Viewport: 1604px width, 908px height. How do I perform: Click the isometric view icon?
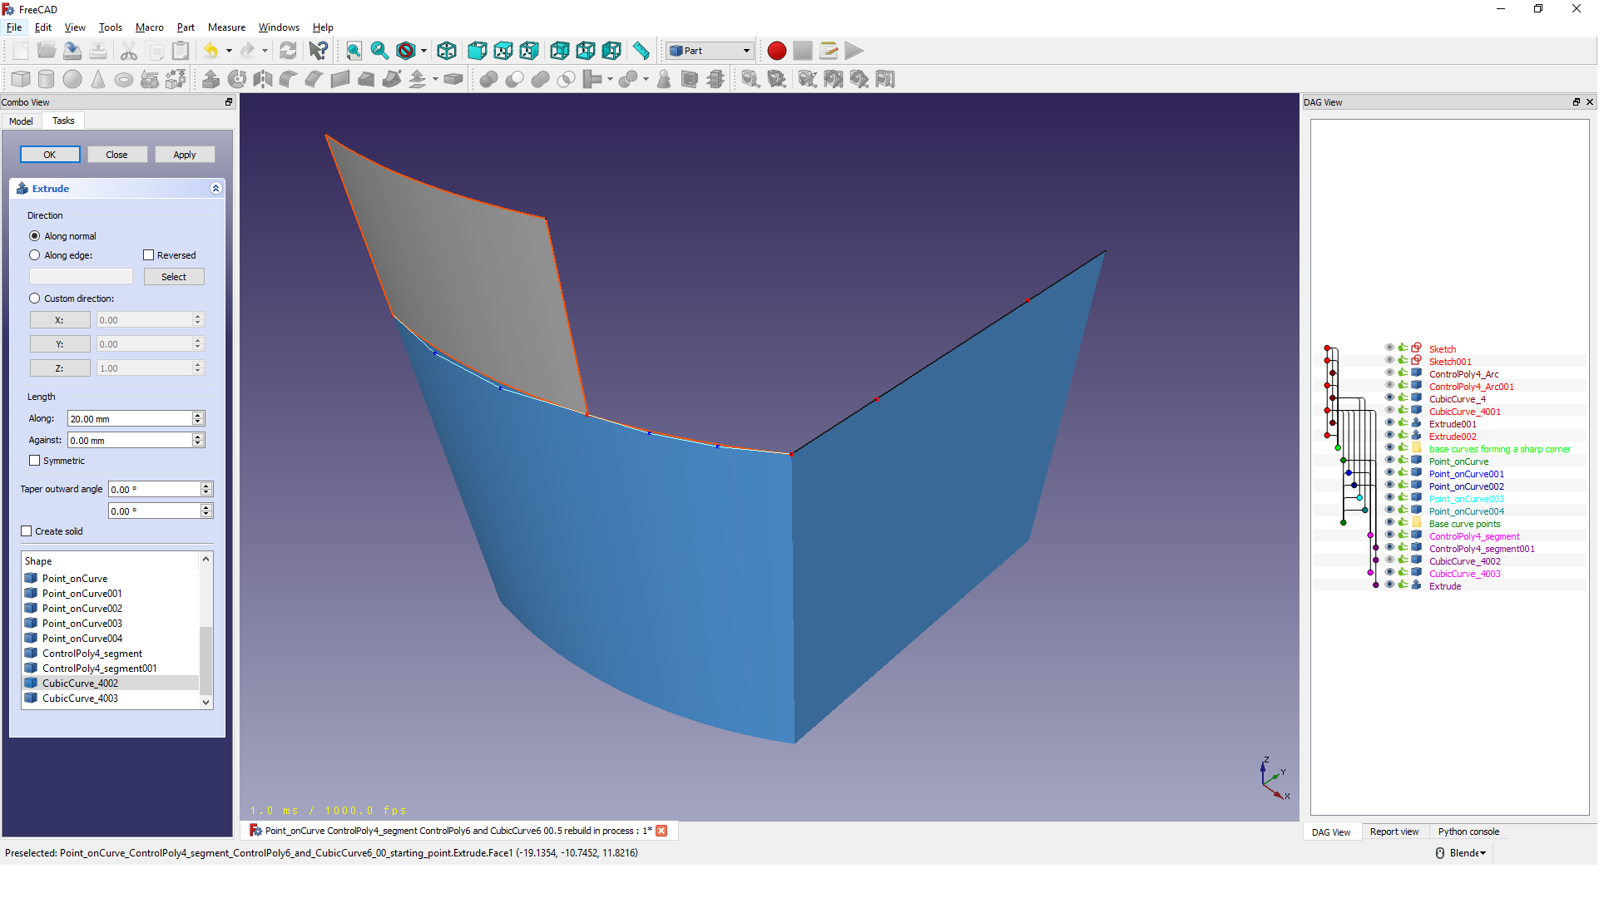click(x=447, y=51)
